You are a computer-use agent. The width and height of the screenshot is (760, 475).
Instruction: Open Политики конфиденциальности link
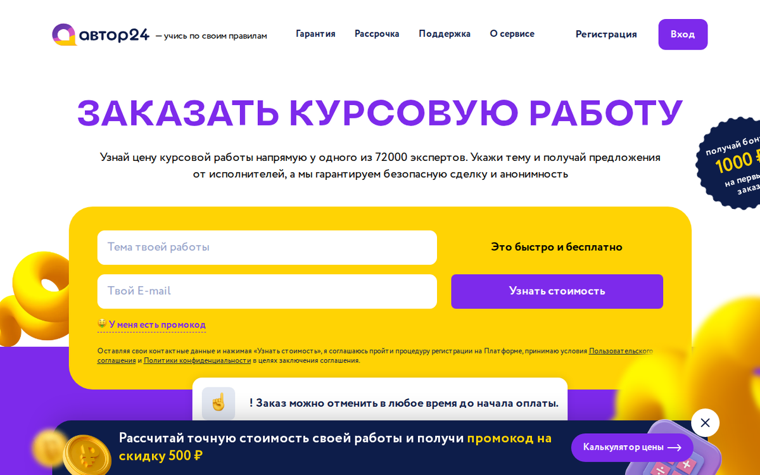pos(197,360)
